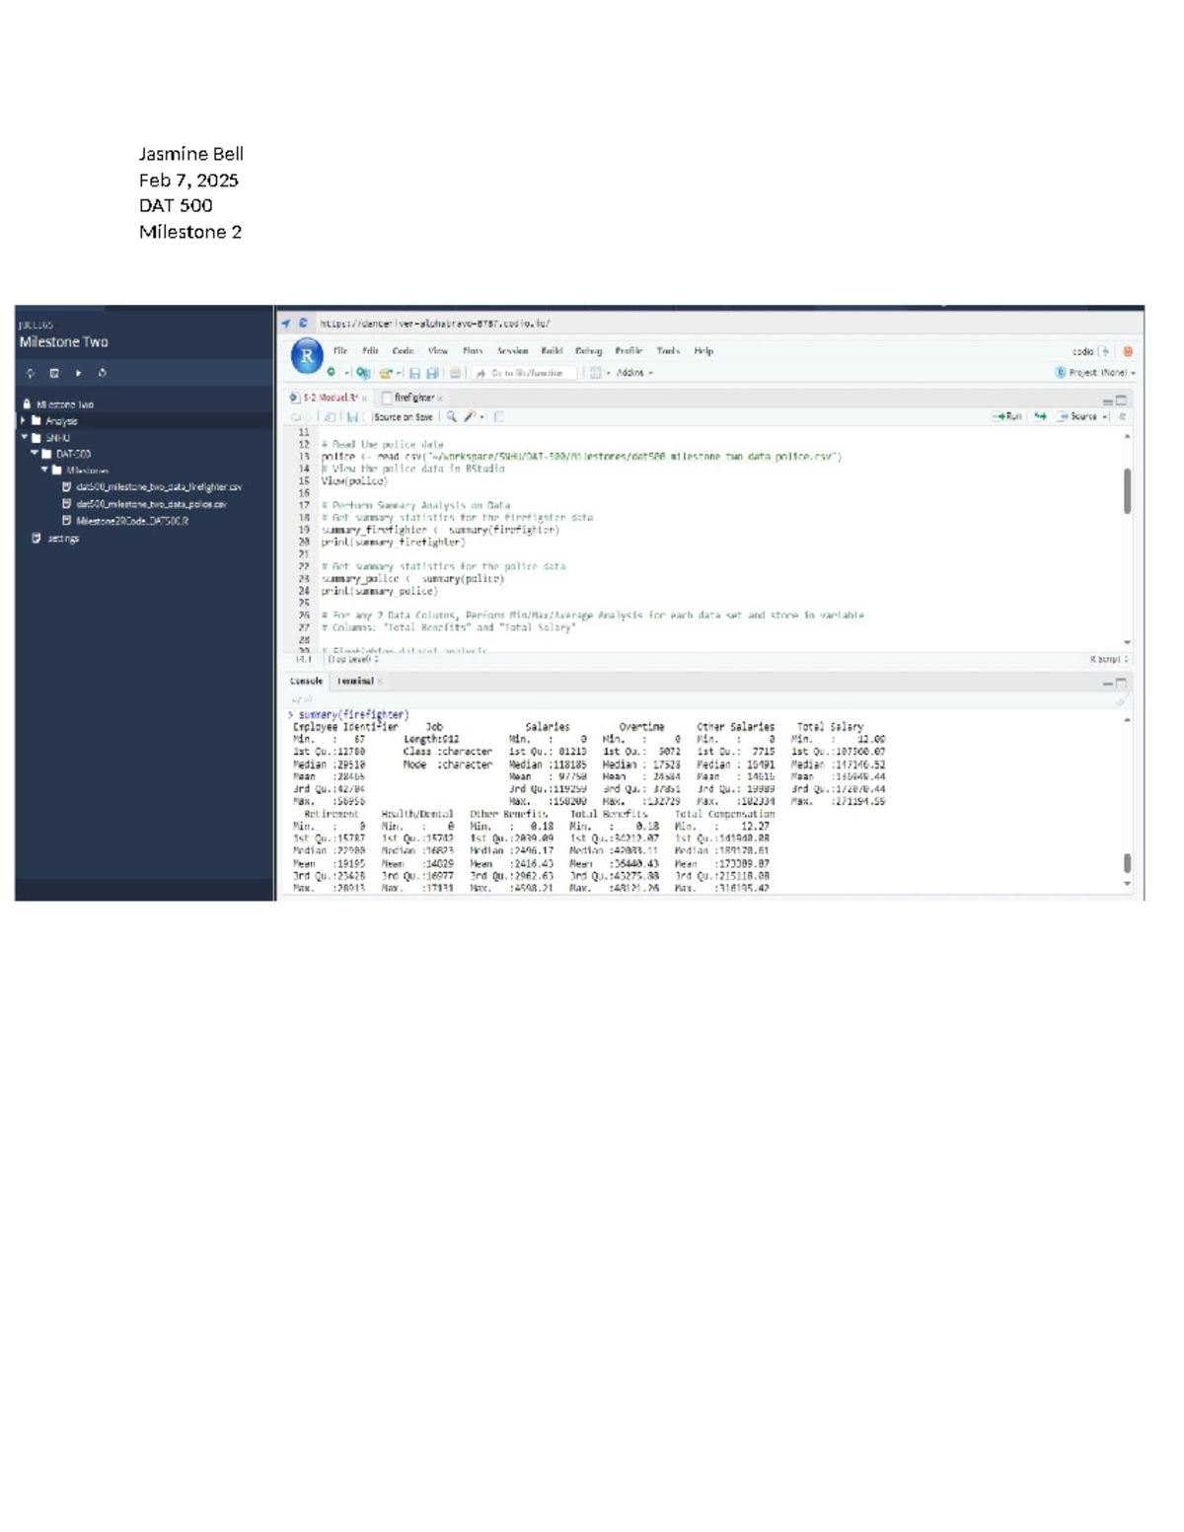Open the Project (None) dropdown

1093,373
